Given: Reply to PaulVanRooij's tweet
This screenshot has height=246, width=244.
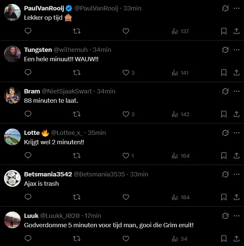Looking at the screenshot, I should pos(28,31).
